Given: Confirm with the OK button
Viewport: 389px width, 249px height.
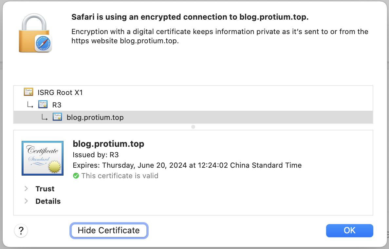Looking at the screenshot, I should (x=349, y=230).
